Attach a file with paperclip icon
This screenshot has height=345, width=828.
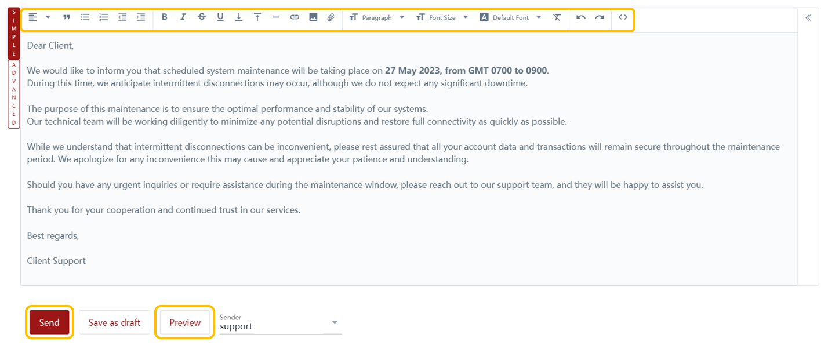[x=331, y=17]
